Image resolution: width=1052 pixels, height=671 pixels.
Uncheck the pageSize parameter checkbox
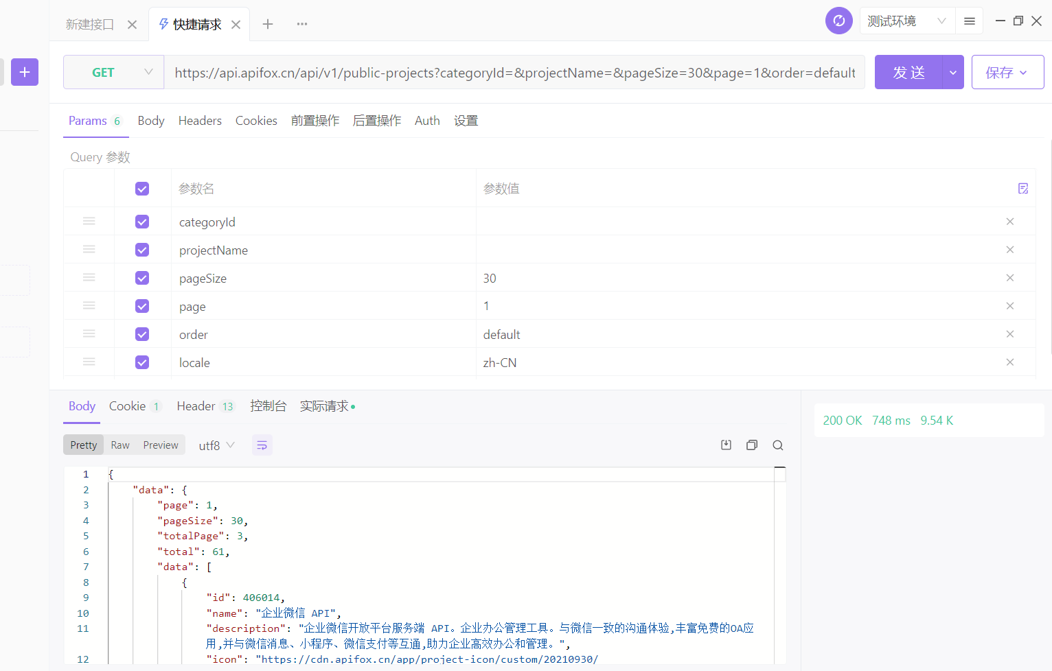tap(142, 278)
